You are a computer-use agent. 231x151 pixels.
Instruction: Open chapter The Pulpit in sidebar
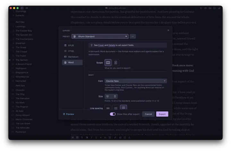pyautogui.click(x=21, y=56)
